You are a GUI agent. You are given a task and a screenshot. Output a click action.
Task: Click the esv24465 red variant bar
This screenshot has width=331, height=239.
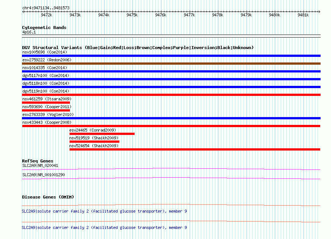(102, 134)
